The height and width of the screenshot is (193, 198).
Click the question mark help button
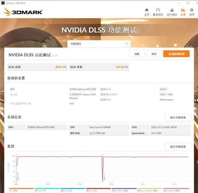(127, 44)
